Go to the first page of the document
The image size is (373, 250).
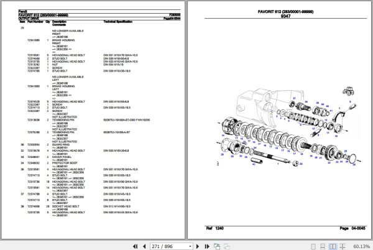(x=135, y=246)
